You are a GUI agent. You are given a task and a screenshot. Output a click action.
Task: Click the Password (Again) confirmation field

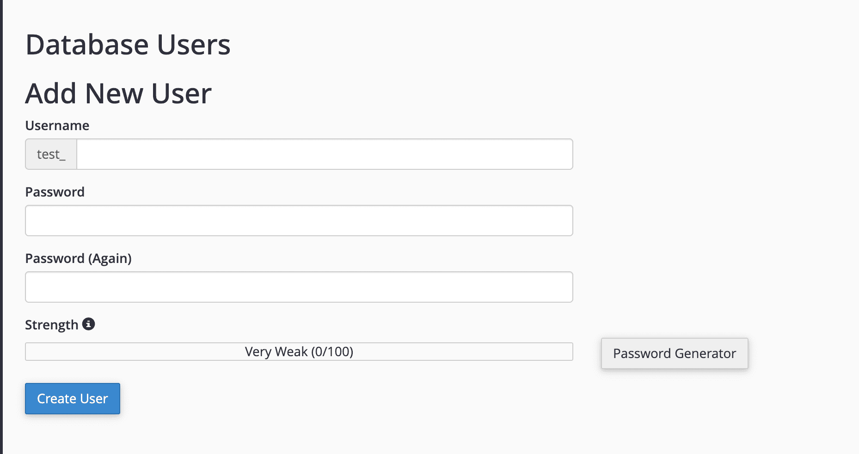[299, 287]
